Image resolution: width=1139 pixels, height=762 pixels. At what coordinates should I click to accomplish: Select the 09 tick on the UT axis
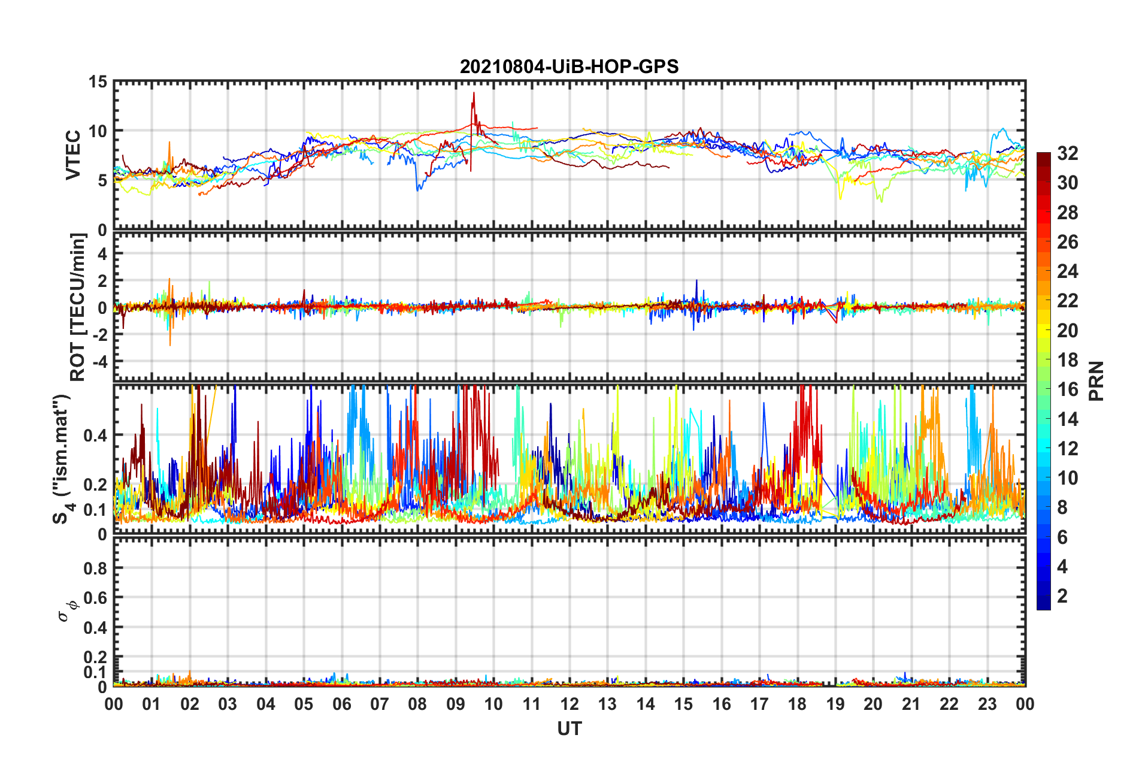(x=455, y=704)
